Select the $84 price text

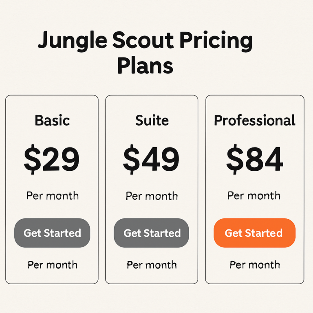pyautogui.click(x=255, y=159)
